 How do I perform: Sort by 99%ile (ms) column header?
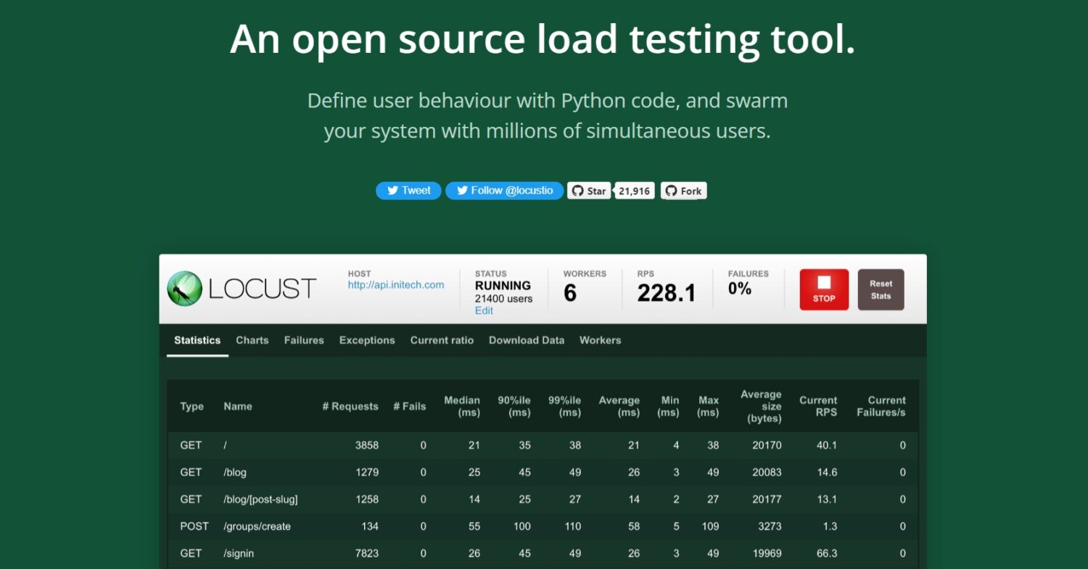(x=565, y=406)
